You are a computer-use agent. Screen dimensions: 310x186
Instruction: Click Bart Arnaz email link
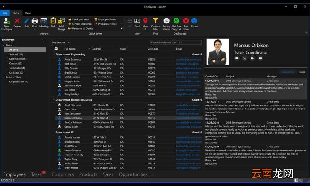pos(187,64)
